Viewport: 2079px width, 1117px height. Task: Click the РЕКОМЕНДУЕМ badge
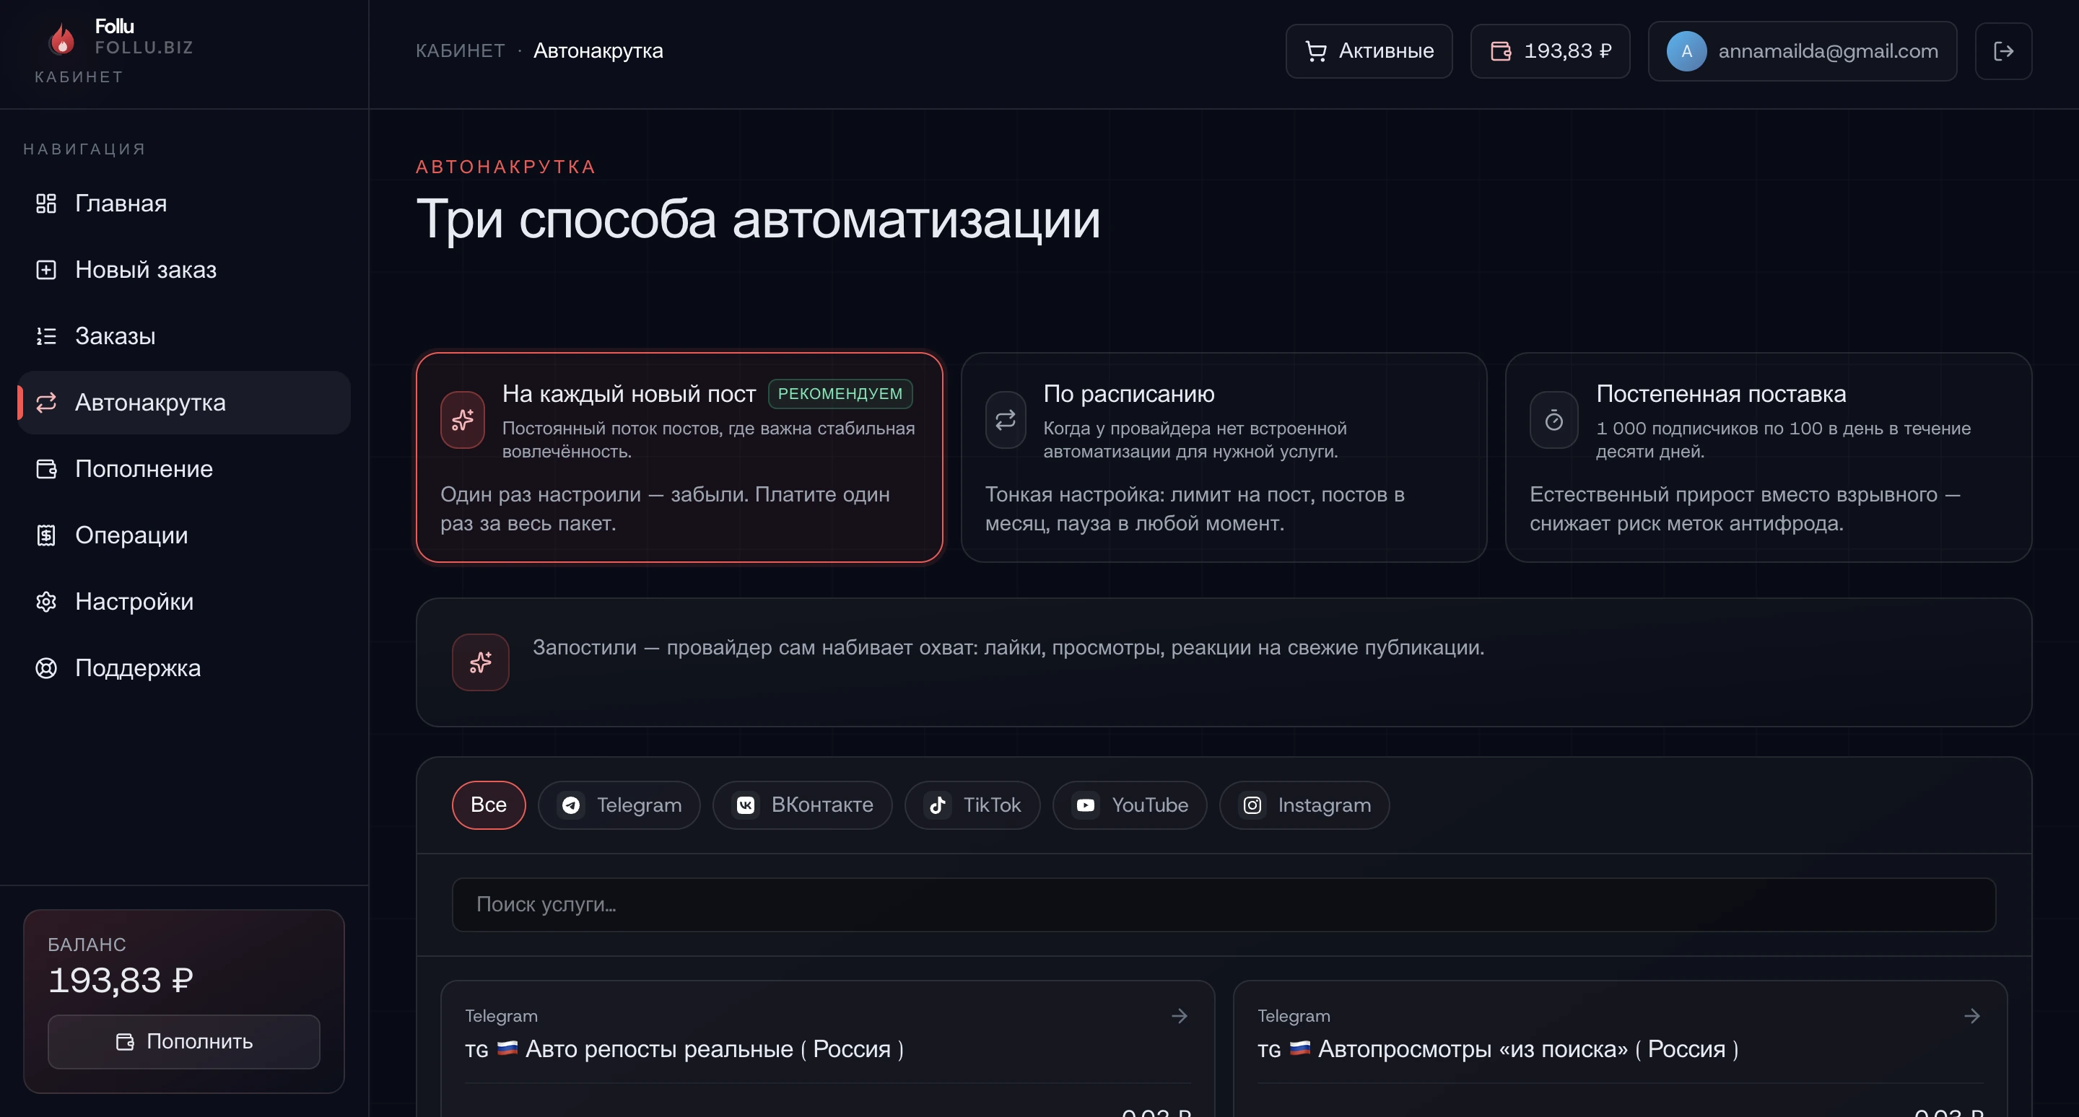[x=840, y=393]
